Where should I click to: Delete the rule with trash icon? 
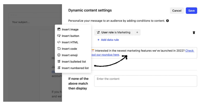pyautogui.click(x=194, y=33)
